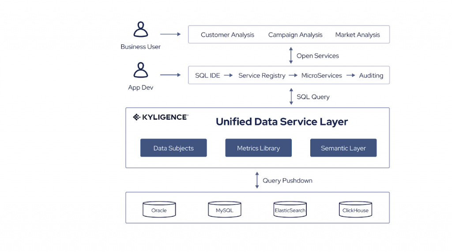Click the Campaign Analysis text
This screenshot has width=452, height=252.
295,35
